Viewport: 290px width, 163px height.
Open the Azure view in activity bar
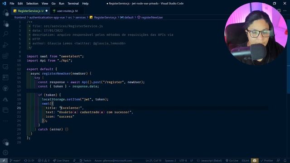(5, 100)
